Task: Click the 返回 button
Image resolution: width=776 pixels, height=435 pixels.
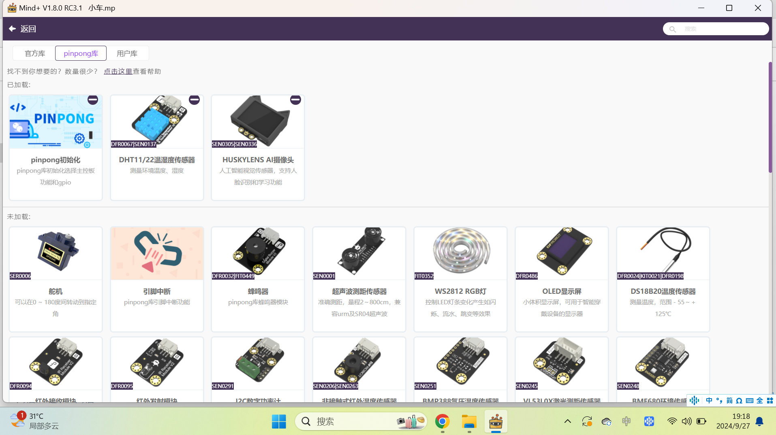Action: (23, 29)
